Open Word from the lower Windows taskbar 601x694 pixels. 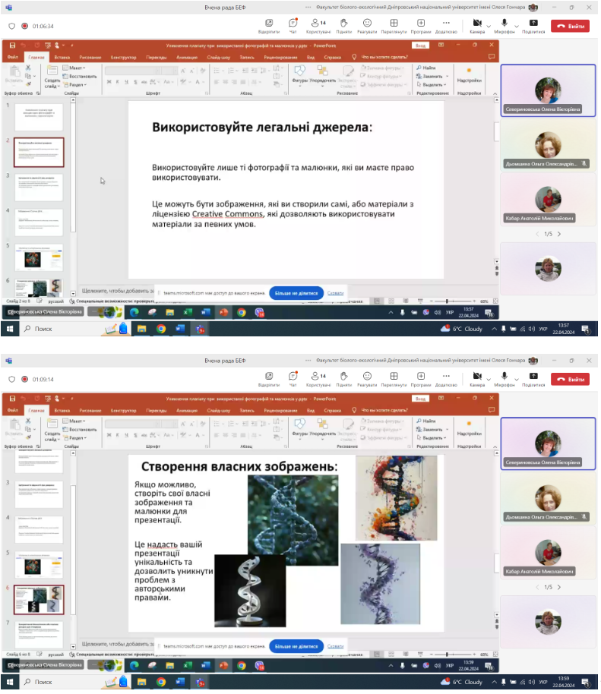click(x=180, y=682)
